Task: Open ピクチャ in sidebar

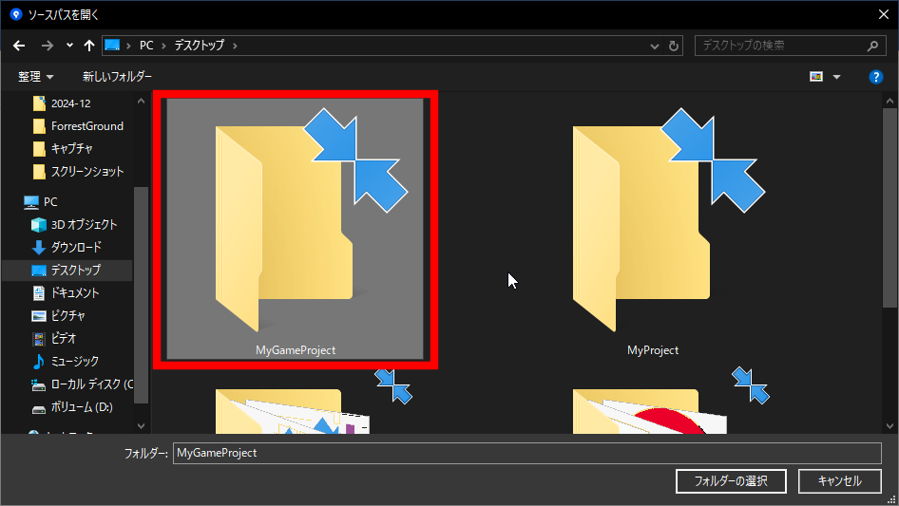Action: (x=67, y=316)
